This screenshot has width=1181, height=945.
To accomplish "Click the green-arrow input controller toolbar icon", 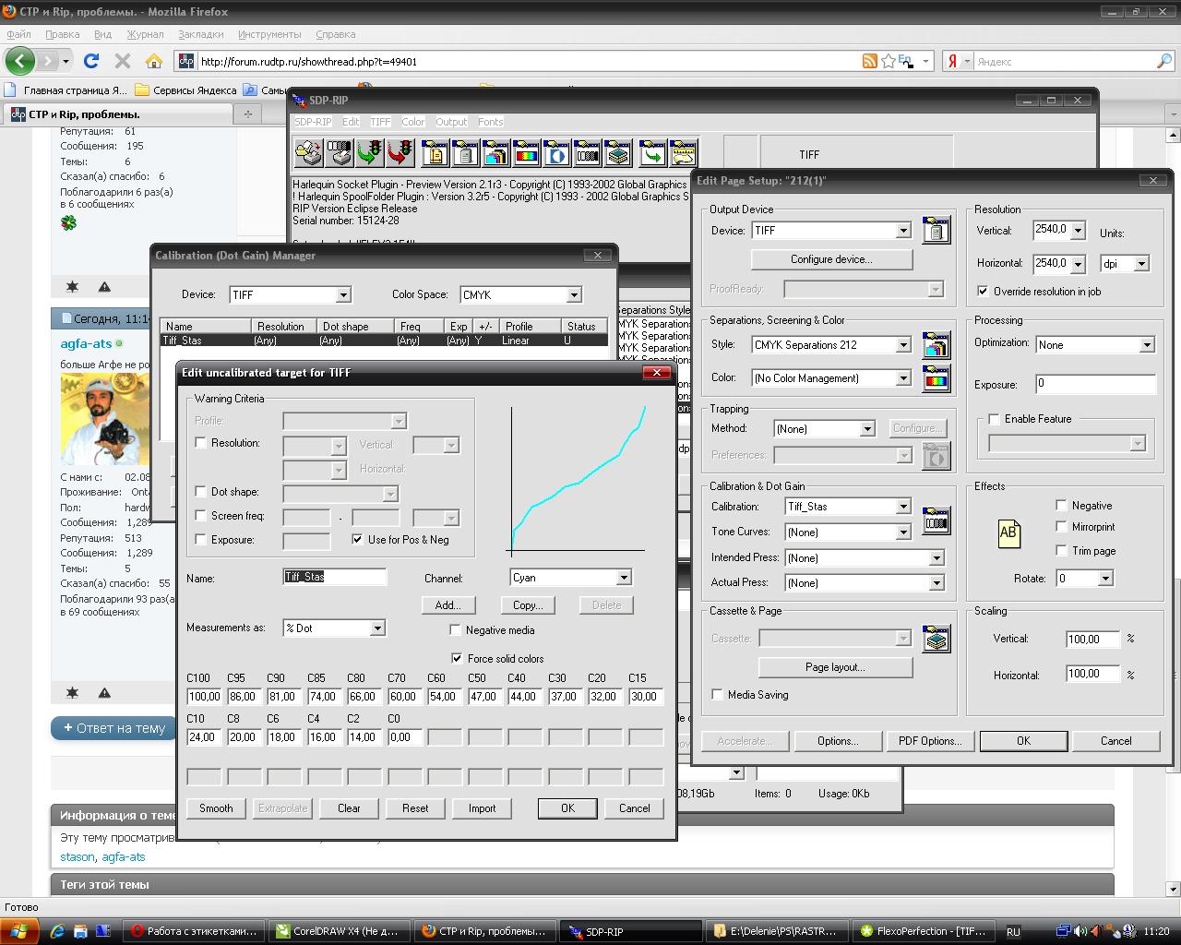I will point(652,152).
